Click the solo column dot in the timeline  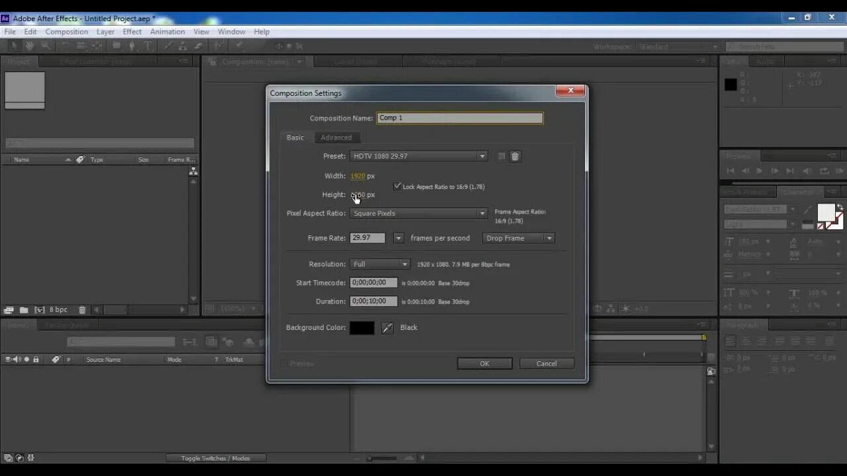26,360
